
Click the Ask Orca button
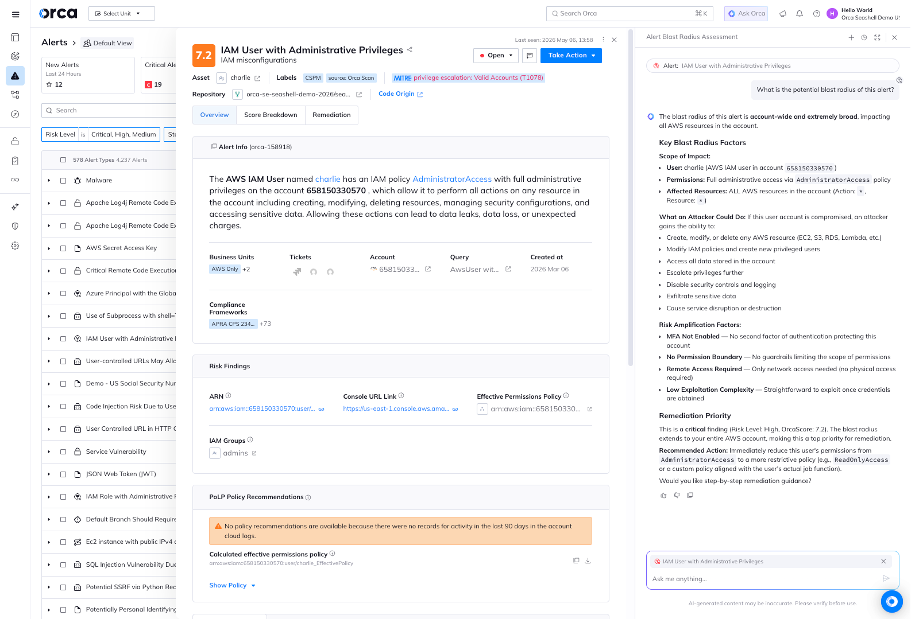[x=746, y=14]
